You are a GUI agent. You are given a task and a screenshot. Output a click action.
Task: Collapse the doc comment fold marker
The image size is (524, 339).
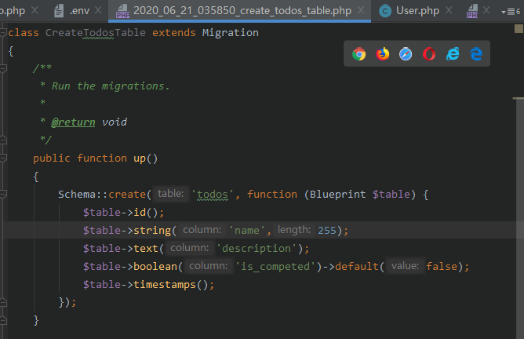click(3, 68)
